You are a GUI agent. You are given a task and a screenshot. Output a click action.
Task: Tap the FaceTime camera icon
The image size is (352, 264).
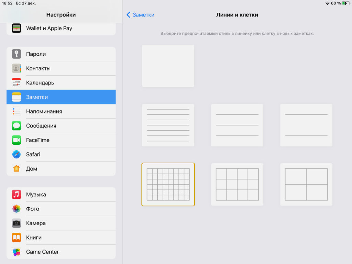16,140
